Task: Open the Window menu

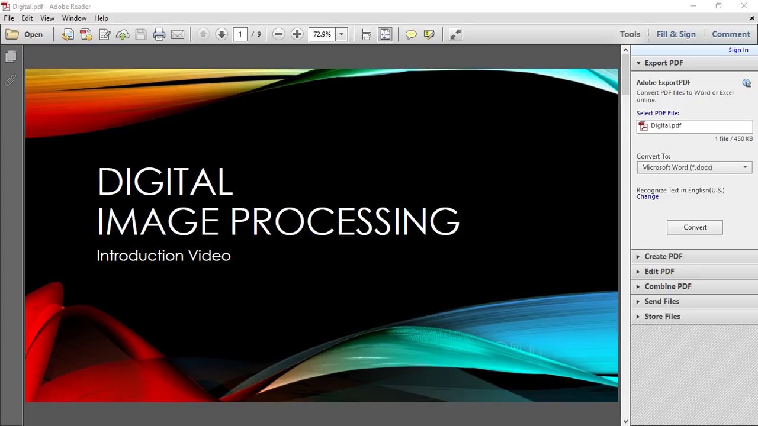Action: click(x=74, y=18)
